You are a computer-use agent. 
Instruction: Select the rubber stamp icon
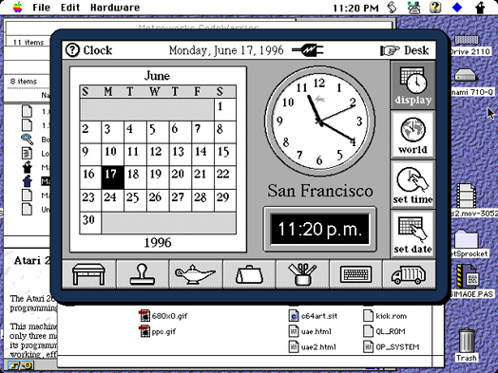click(143, 274)
